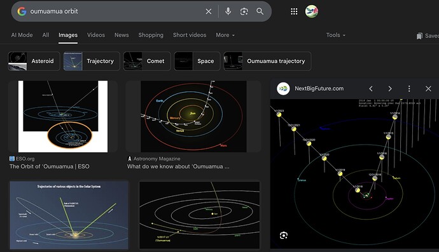The height and width of the screenshot is (252, 439).
Task: Open ESO 'The Orbit of Oumuamua' link
Action: pyautogui.click(x=49, y=166)
